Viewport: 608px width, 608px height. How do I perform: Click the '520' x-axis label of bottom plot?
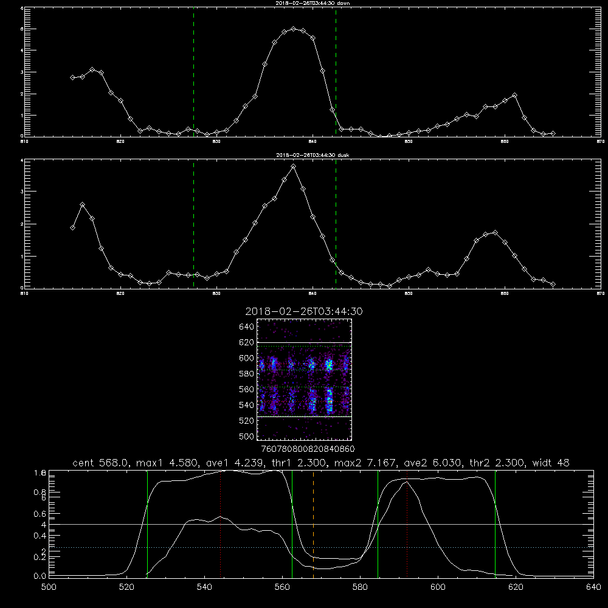pos(126,587)
